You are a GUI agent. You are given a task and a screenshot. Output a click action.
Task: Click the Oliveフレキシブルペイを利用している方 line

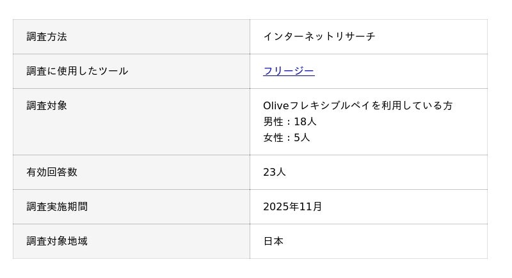tap(358, 105)
